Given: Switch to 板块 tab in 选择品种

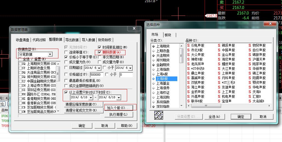Looking at the screenshot, I should pyautogui.click(x=168, y=35).
